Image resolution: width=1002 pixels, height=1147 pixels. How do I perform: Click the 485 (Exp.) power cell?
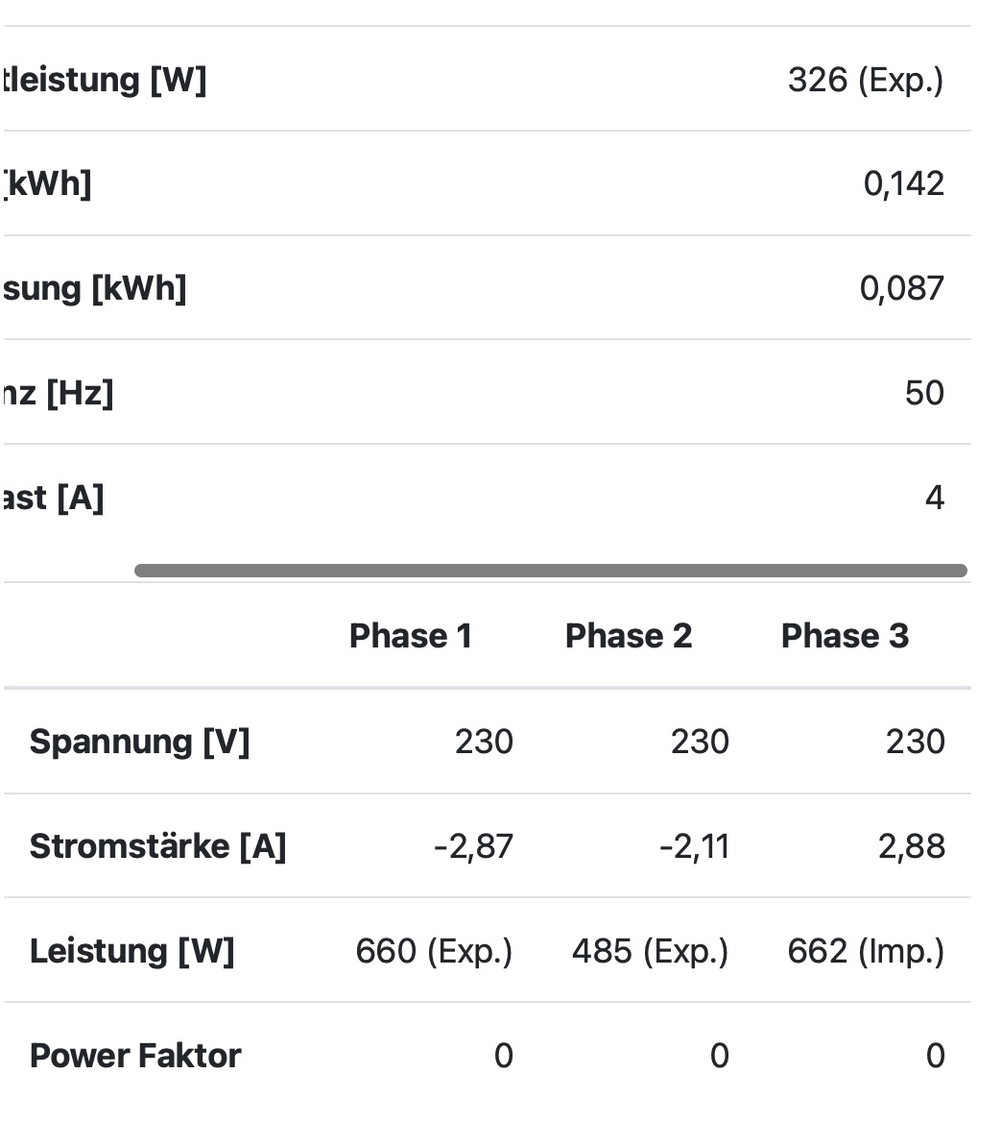[650, 951]
